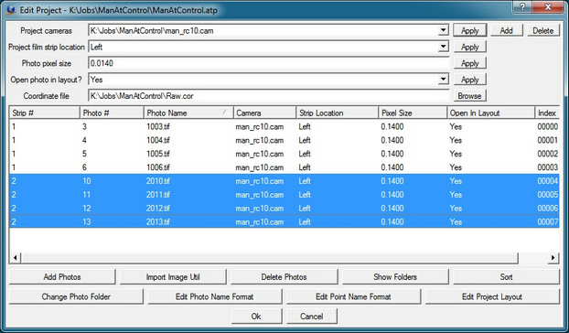Open the Import Image Util

point(173,277)
